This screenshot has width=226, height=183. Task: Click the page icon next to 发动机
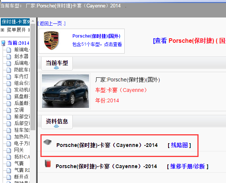pos(9,90)
